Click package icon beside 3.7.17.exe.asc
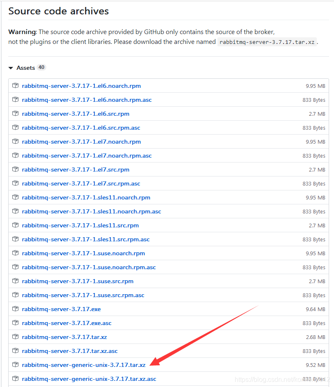Viewport: 334px width, 387px height. tap(15, 323)
